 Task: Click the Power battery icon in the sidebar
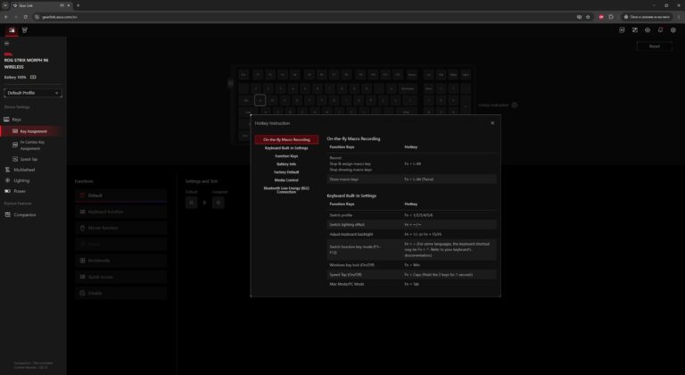pos(7,191)
